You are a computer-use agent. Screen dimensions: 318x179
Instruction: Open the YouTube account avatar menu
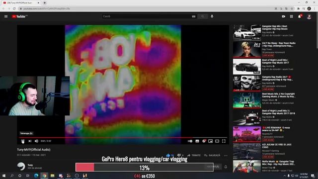tap(309, 16)
